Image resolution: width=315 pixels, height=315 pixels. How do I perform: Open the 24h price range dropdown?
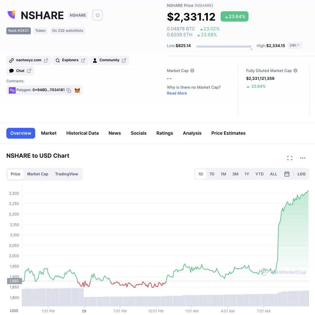click(295, 45)
